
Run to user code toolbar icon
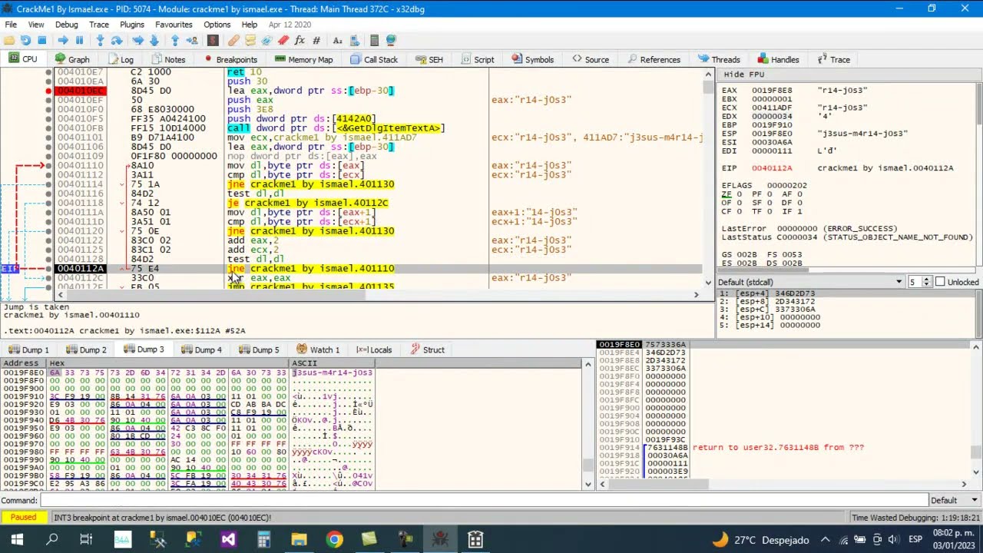click(x=191, y=40)
